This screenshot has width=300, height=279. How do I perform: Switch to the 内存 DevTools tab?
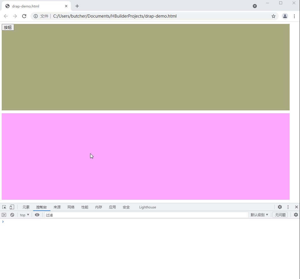(x=98, y=207)
